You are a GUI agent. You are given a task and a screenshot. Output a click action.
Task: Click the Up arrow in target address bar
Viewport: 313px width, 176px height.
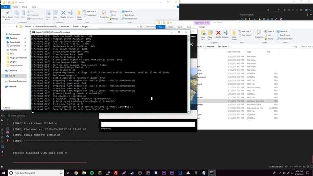16,26
